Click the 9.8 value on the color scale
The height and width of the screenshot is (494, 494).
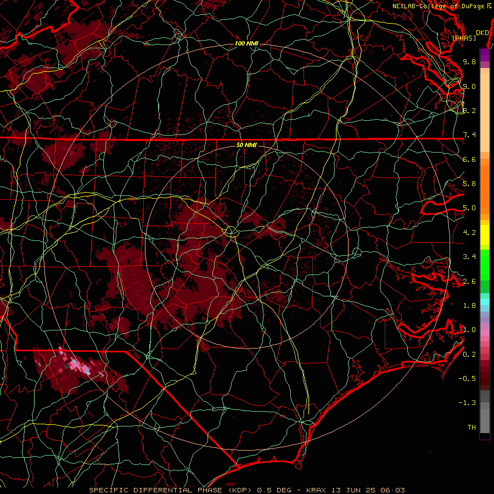[x=469, y=61]
